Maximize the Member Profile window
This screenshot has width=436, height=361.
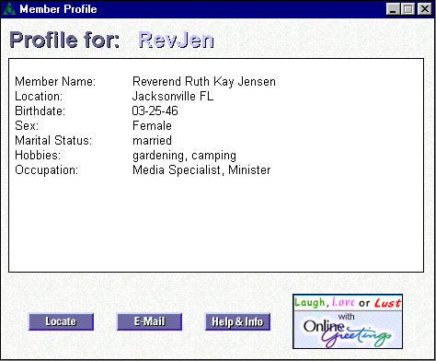point(408,9)
